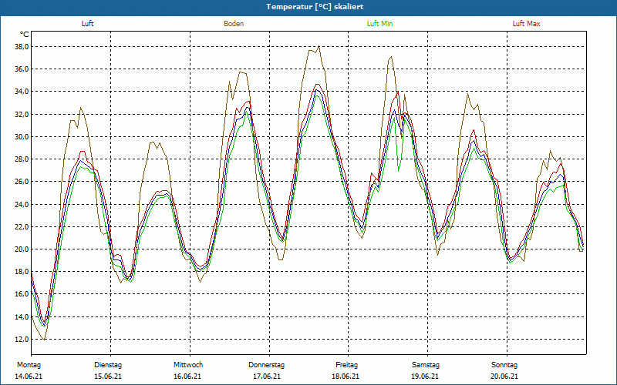
Task: Click the 24,0 y-axis value
Action: point(22,204)
